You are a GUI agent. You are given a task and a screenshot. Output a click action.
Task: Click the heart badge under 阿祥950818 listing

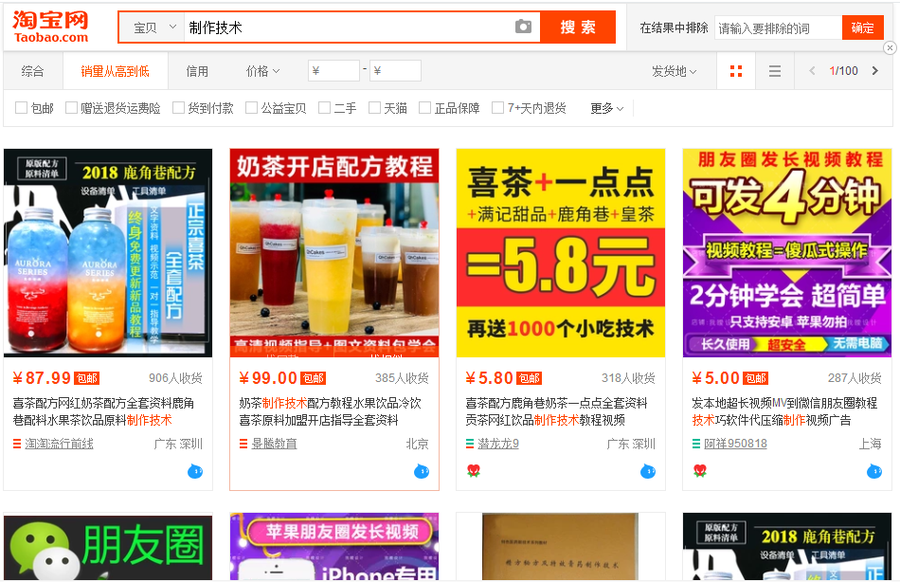[700, 471]
